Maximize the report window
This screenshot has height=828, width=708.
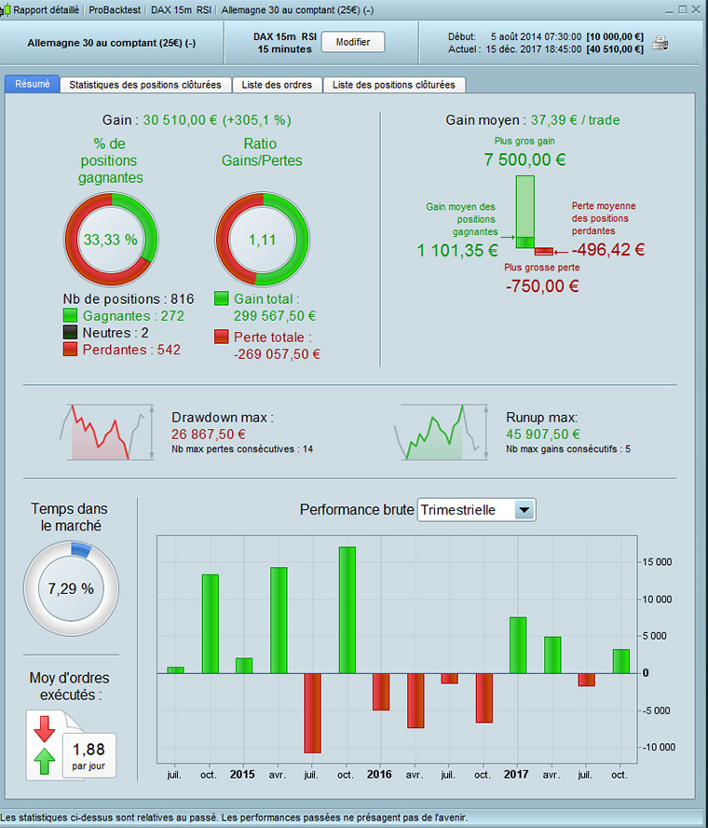(x=682, y=9)
